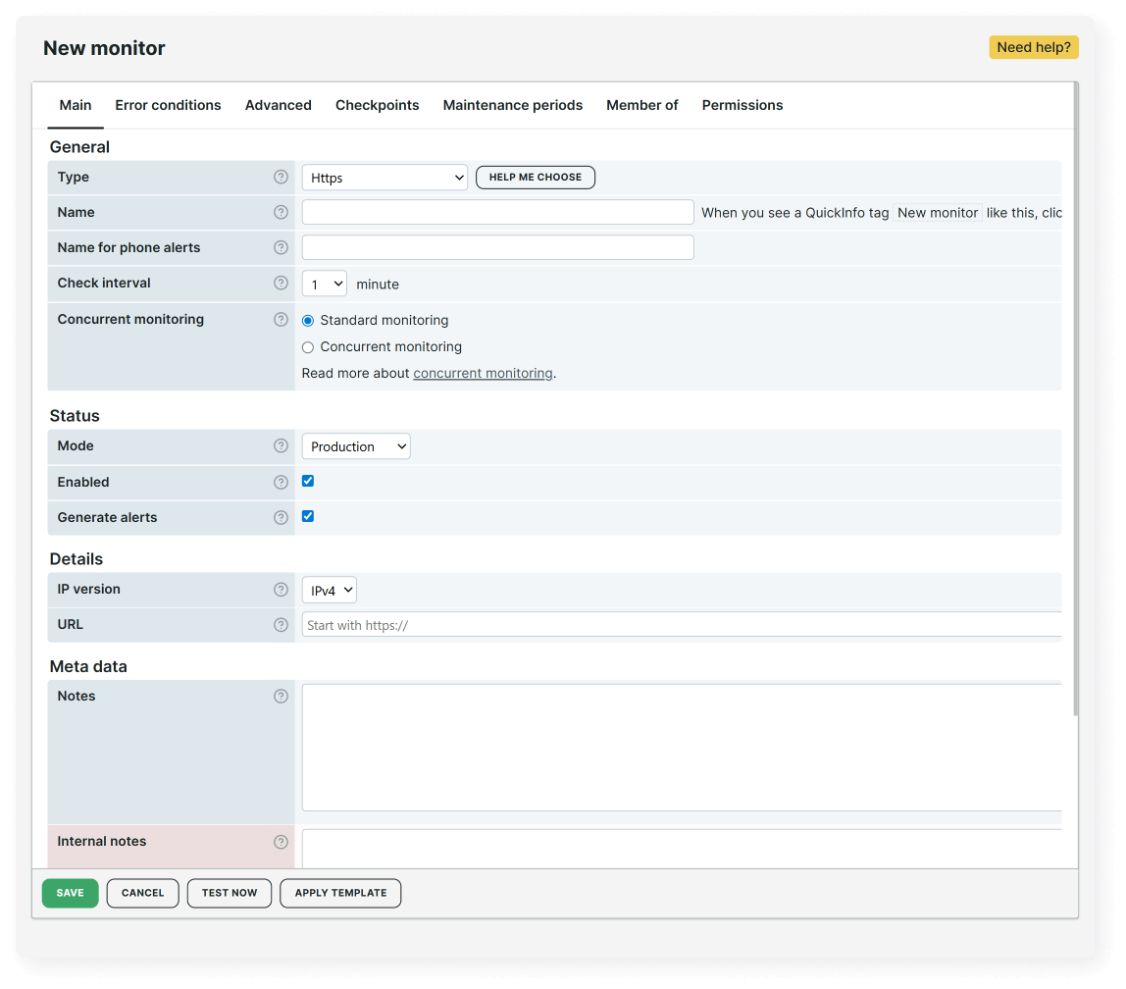Open help for Name for phone alerts

(281, 247)
